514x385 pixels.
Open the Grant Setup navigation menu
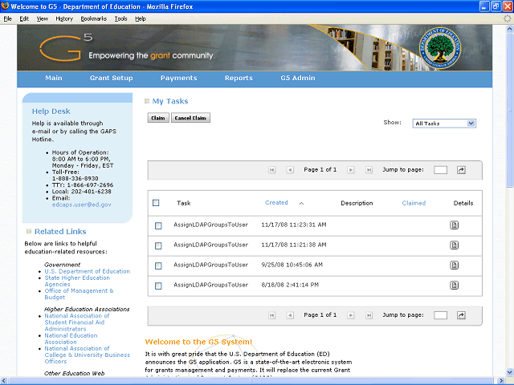click(112, 78)
